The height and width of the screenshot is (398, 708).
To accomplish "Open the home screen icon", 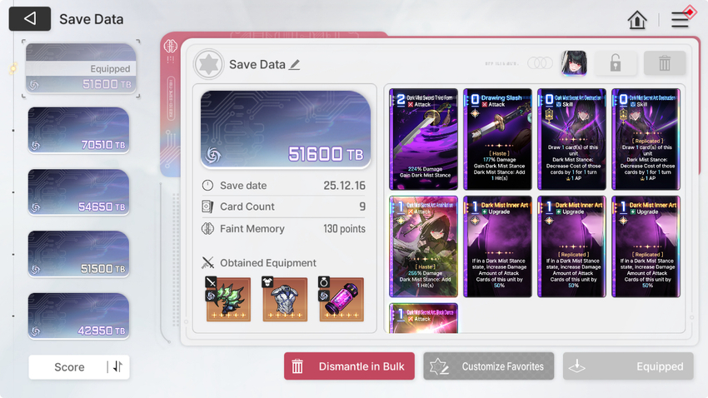I will click(637, 20).
